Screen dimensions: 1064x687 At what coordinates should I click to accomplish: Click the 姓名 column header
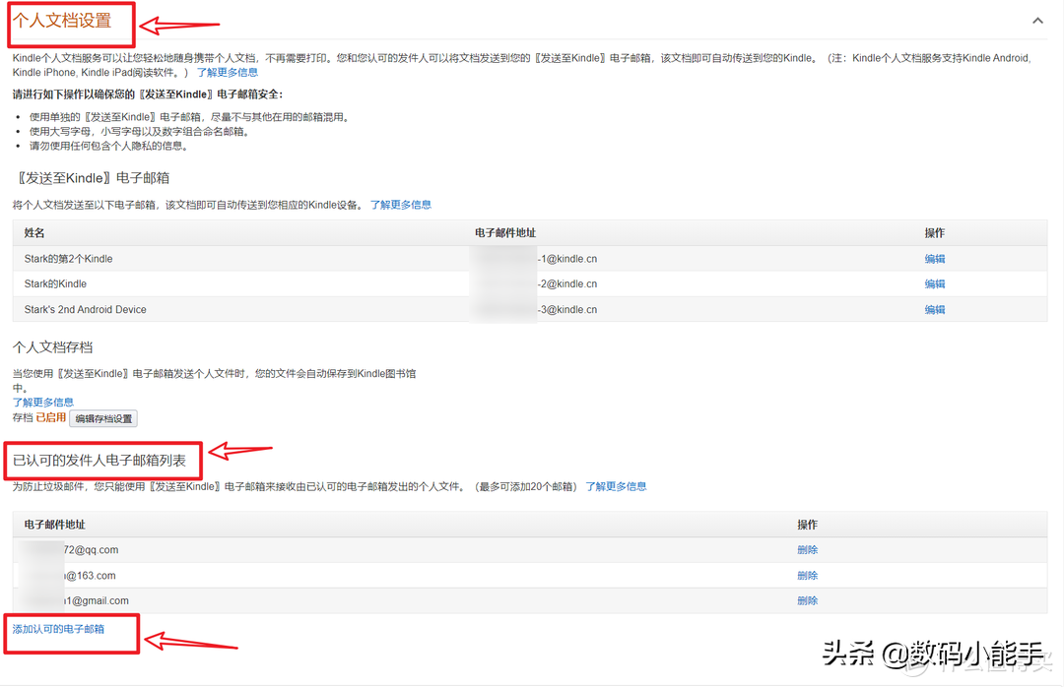click(x=34, y=233)
